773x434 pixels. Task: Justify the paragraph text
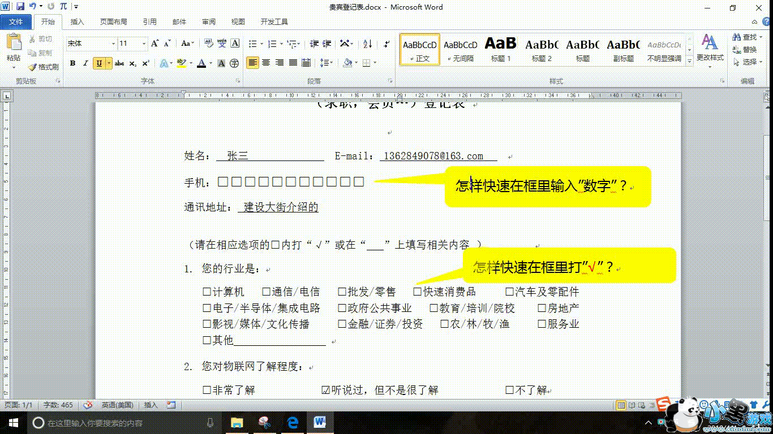(x=293, y=63)
